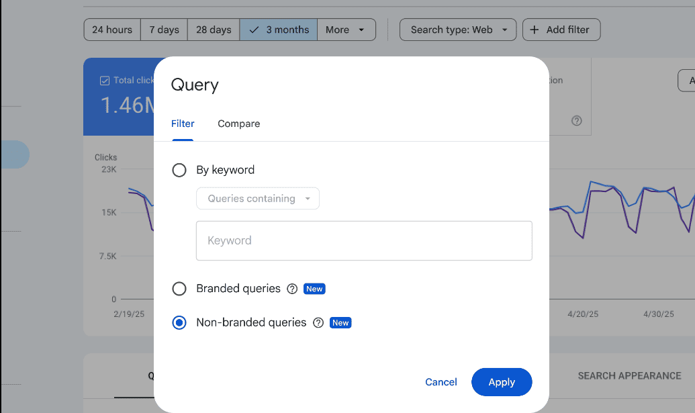Open the Queries containing dropdown
This screenshot has height=413, width=695.
(x=258, y=199)
